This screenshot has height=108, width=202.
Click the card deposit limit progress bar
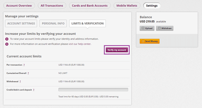tap(93, 90)
